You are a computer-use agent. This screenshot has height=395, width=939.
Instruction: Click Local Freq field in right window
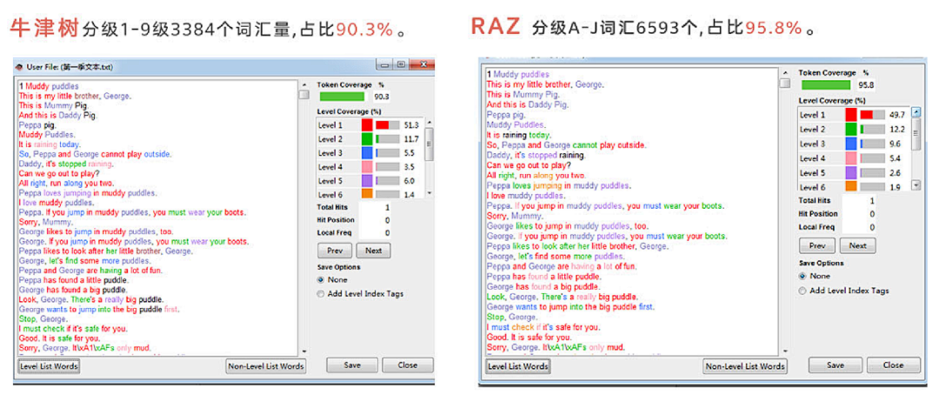coord(858,228)
